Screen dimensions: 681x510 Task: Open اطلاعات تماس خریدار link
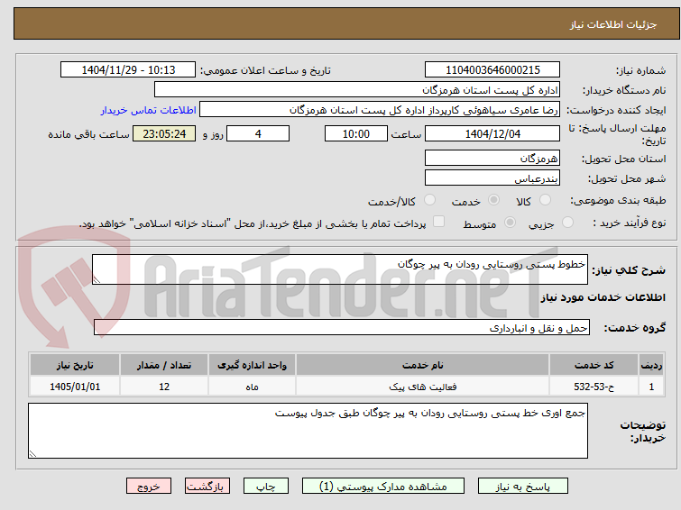point(149,110)
